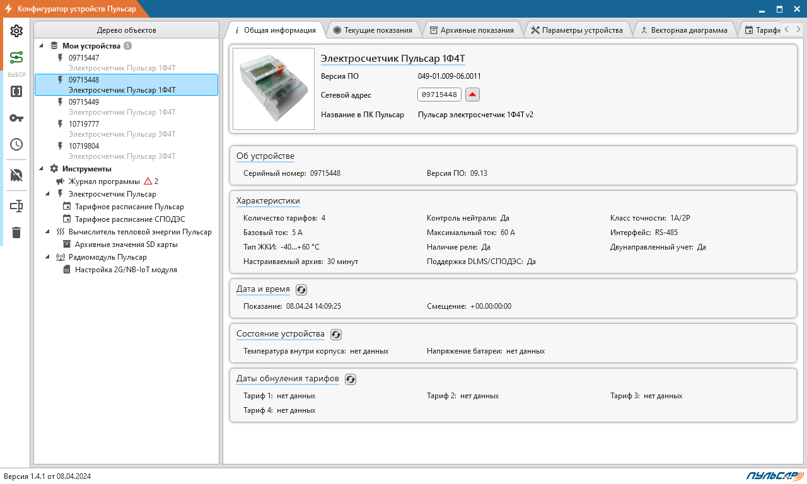Click the version value 049-01.009-06.0011

450,76
